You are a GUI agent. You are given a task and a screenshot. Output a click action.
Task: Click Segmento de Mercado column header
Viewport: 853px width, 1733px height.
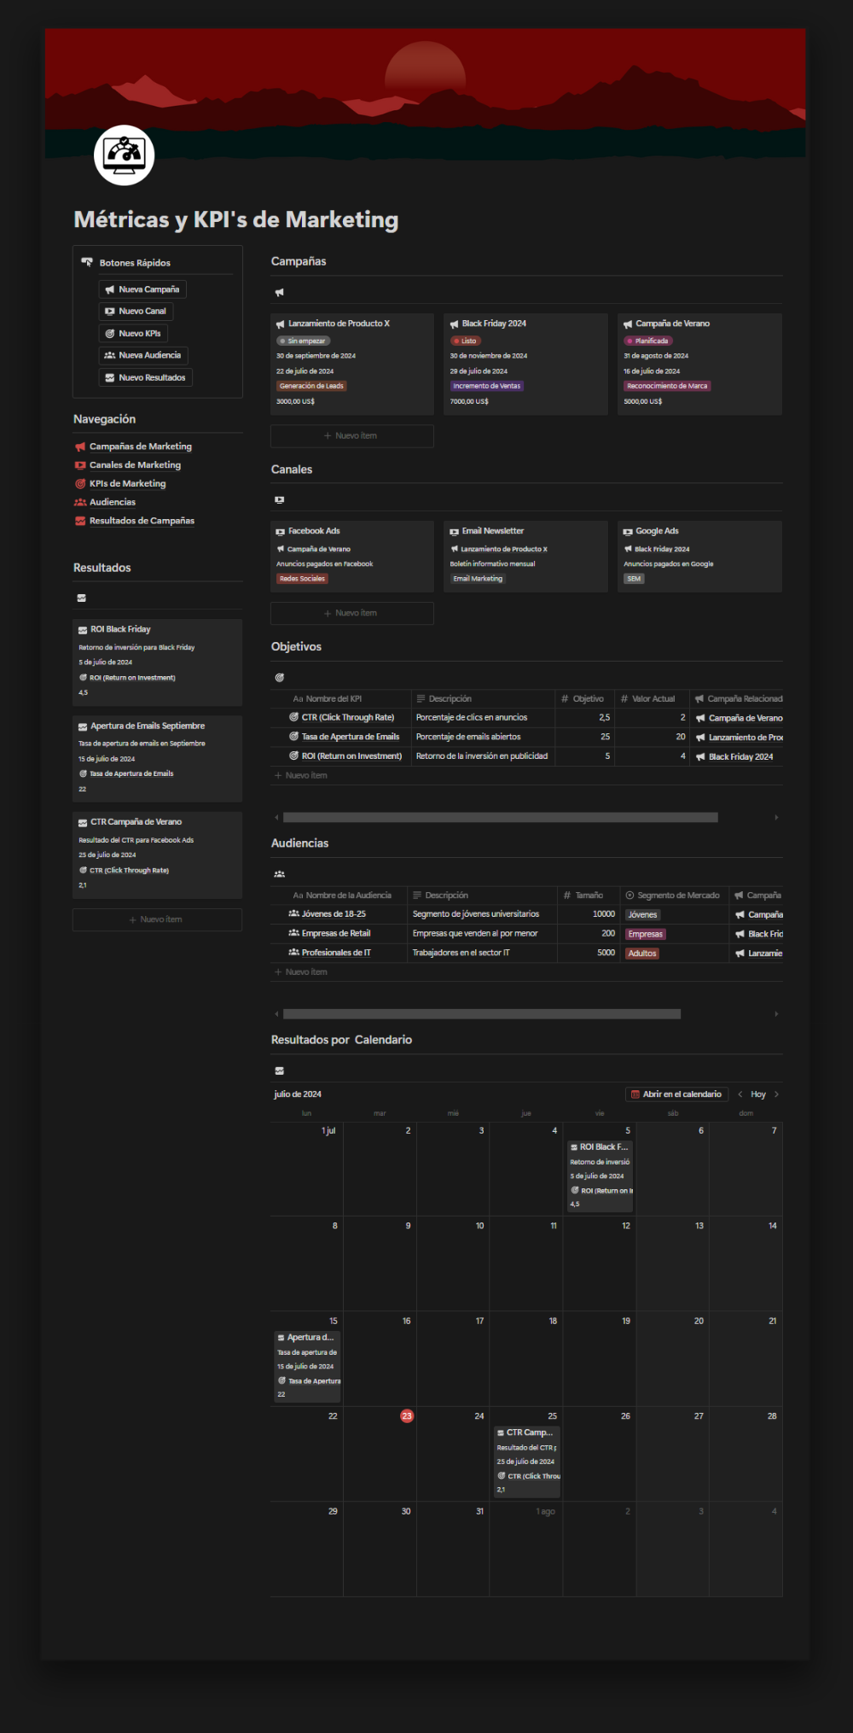coord(674,896)
